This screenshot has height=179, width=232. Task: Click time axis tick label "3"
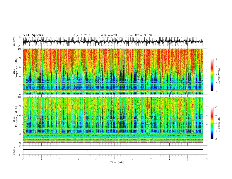tap(78, 159)
